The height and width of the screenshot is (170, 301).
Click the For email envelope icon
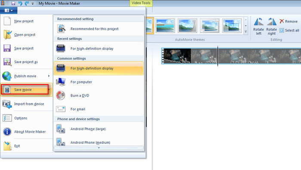tap(61, 109)
